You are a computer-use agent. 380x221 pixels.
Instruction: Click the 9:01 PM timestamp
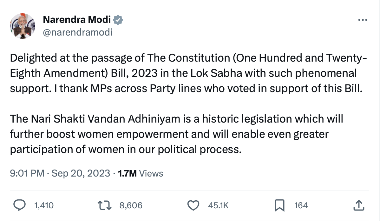click(27, 173)
